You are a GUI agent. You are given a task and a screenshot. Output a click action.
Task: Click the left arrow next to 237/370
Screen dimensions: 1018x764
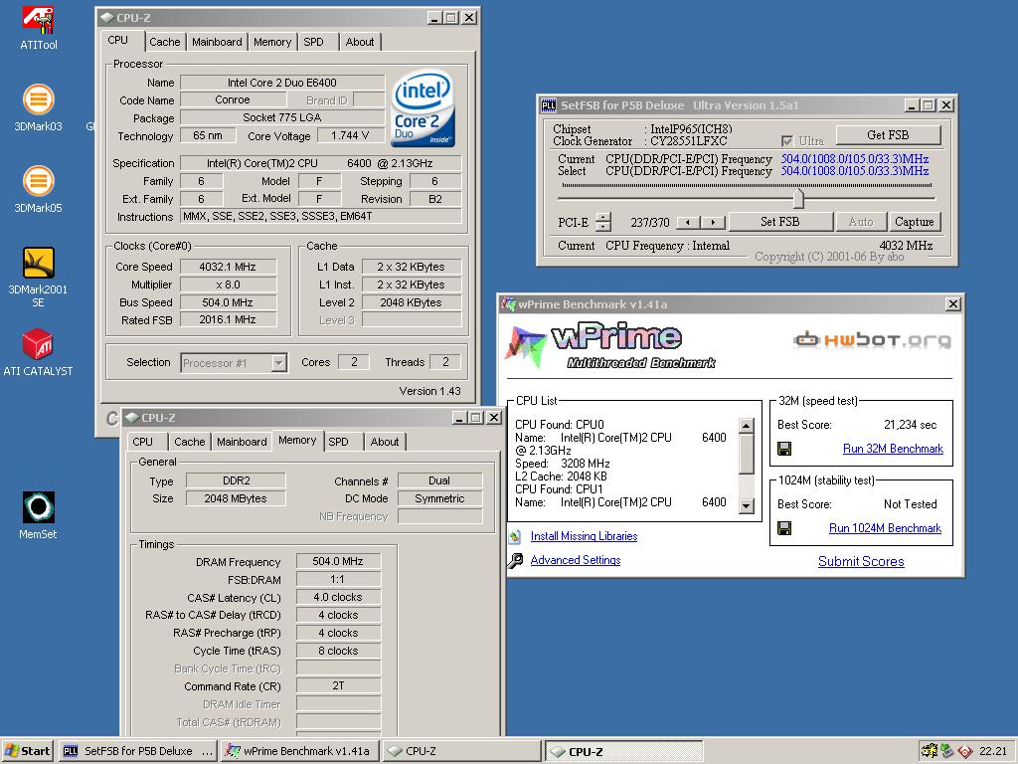click(x=688, y=222)
